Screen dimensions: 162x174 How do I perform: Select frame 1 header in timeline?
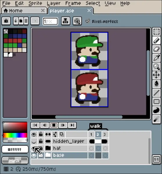(x=91, y=134)
